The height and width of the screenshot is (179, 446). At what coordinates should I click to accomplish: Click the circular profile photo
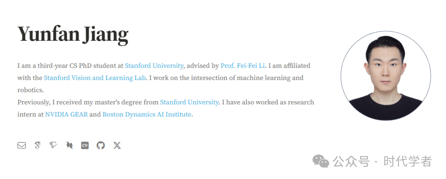(386, 75)
